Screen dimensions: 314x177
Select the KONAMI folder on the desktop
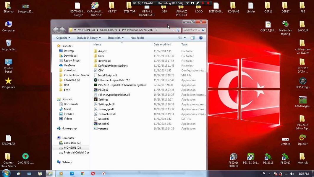[233, 7]
